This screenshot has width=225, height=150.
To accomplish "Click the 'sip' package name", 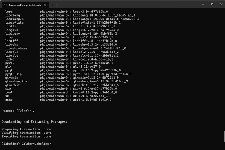I will coord(8,89).
